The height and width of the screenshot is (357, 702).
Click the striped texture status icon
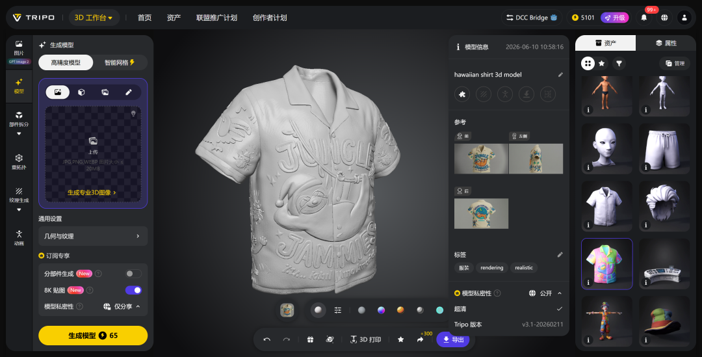click(x=484, y=94)
